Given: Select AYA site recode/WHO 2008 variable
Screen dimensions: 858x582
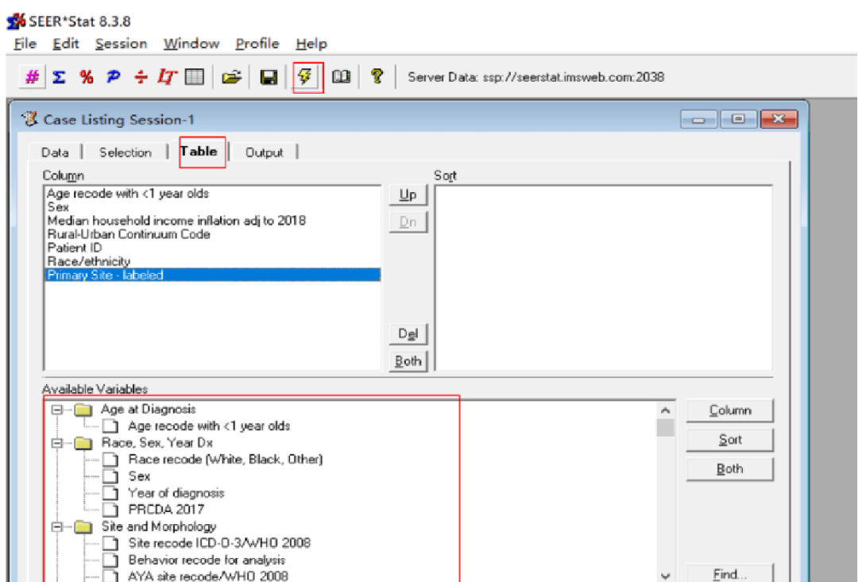Looking at the screenshot, I should tap(208, 576).
